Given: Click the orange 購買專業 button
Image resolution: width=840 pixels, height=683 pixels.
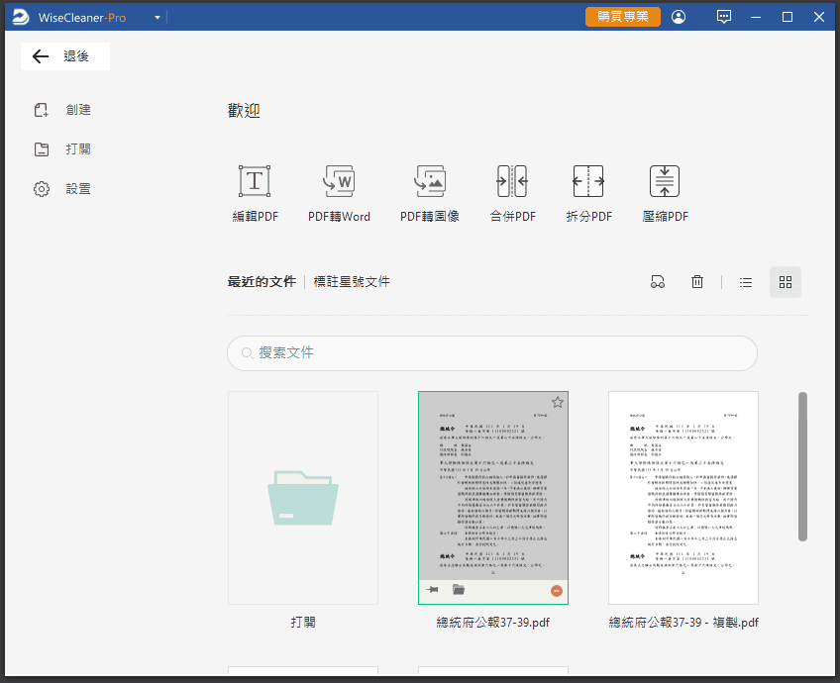Looking at the screenshot, I should (622, 17).
